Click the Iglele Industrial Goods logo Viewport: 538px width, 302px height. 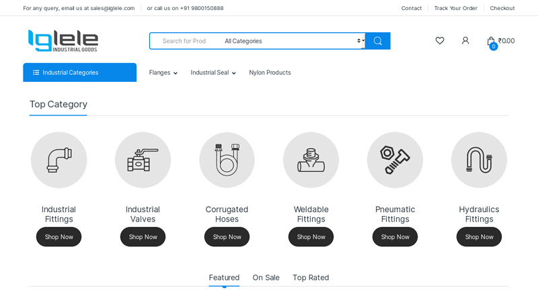click(63, 41)
